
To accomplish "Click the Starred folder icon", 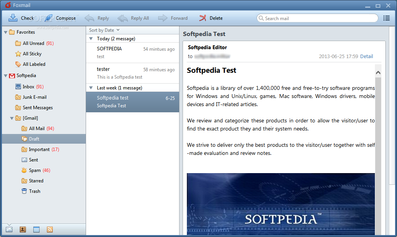I will click(24, 181).
